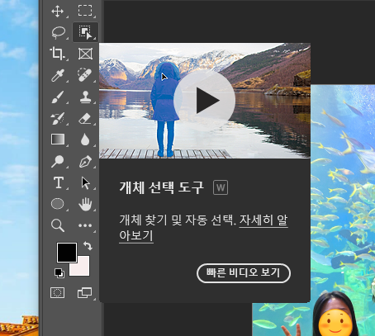Toggle Quick Mask mode
The width and height of the screenshot is (375, 336).
point(58,293)
